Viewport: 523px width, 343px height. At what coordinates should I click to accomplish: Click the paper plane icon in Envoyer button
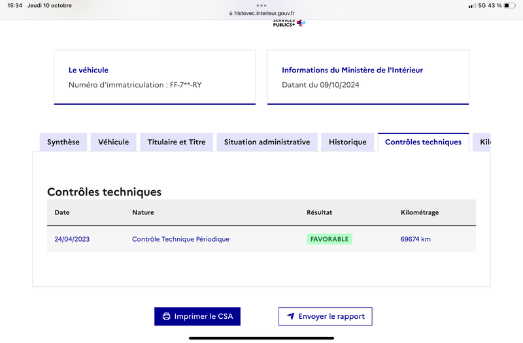290,316
